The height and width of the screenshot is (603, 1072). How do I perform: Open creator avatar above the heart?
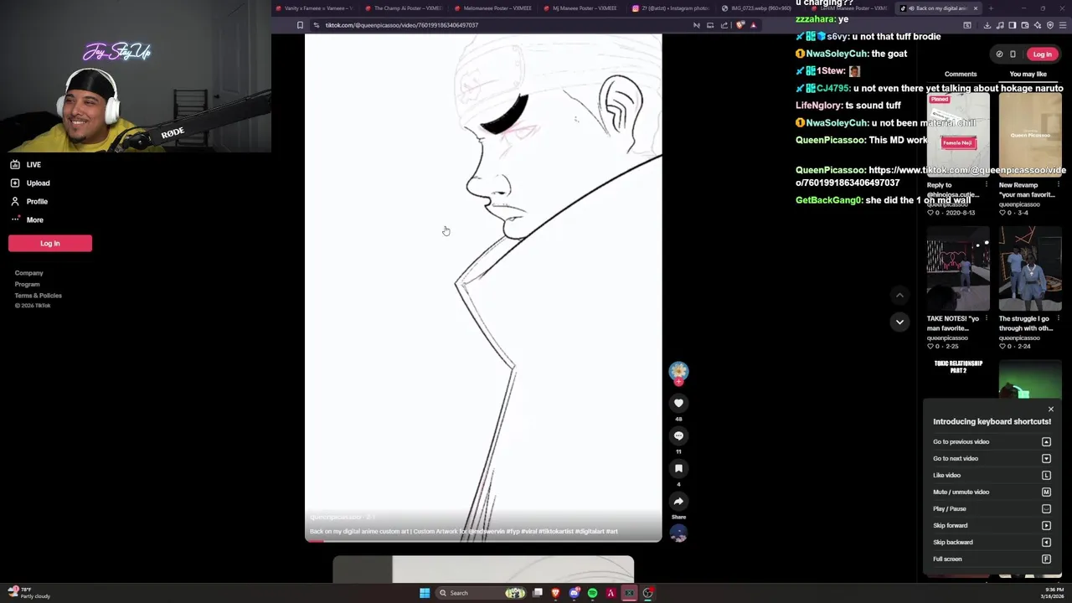(678, 370)
